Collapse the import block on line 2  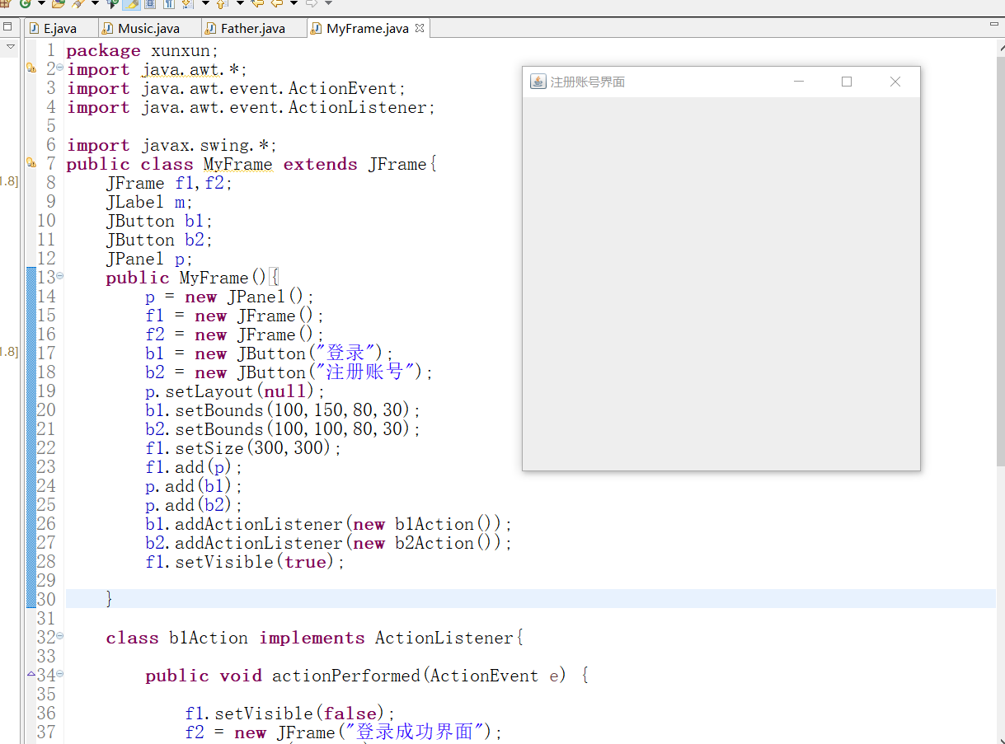coord(59,67)
